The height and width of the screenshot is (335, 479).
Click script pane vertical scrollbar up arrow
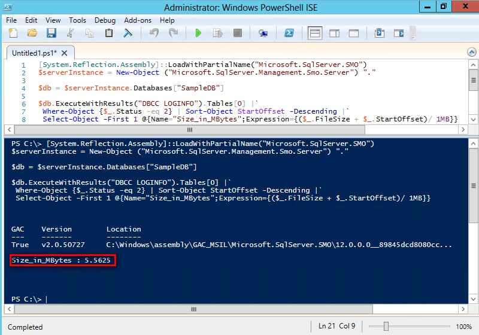[x=473, y=65]
